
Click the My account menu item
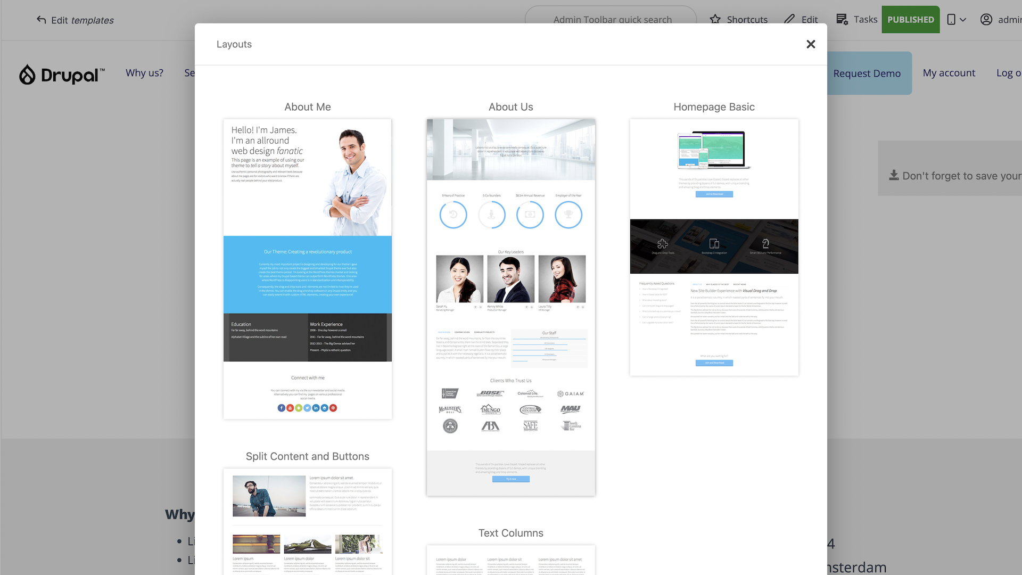click(949, 73)
